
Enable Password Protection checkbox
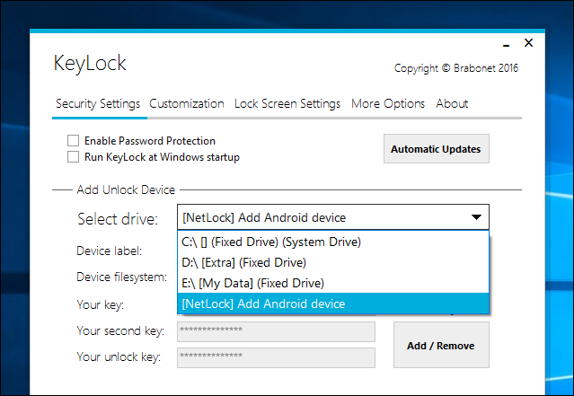74,141
